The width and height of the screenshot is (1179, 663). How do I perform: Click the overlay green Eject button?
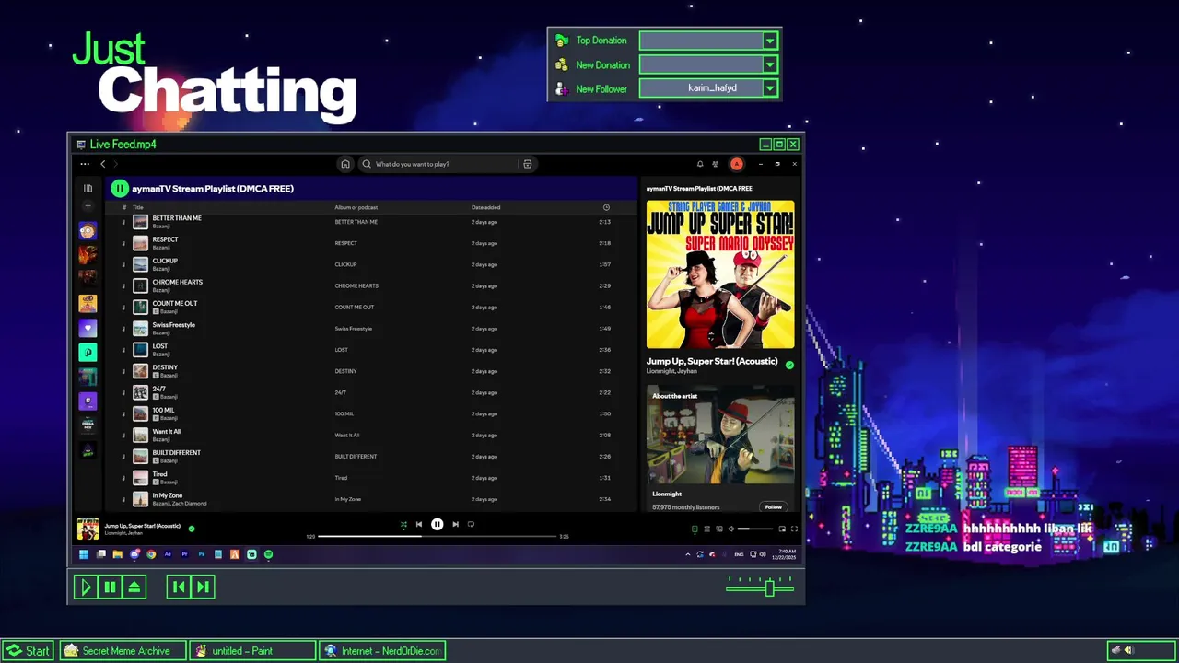(134, 587)
